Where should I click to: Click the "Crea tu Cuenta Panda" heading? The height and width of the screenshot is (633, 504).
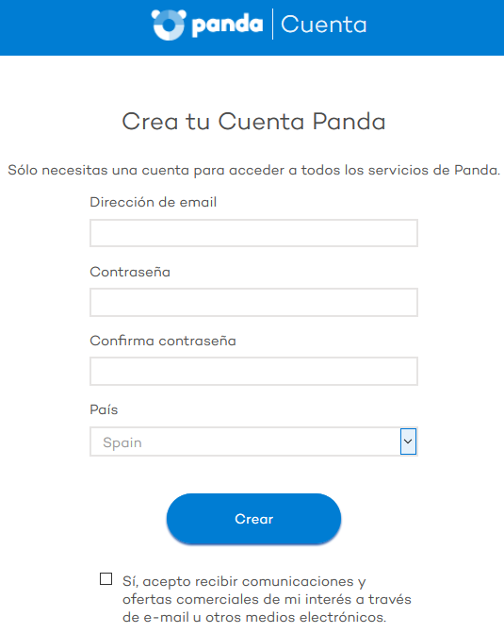click(253, 122)
